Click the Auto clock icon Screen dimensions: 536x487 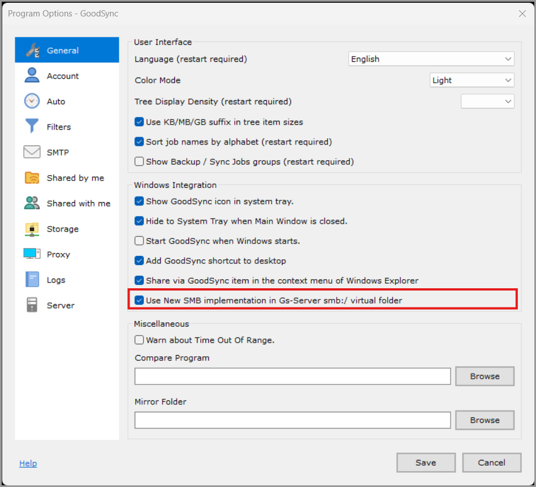click(32, 101)
